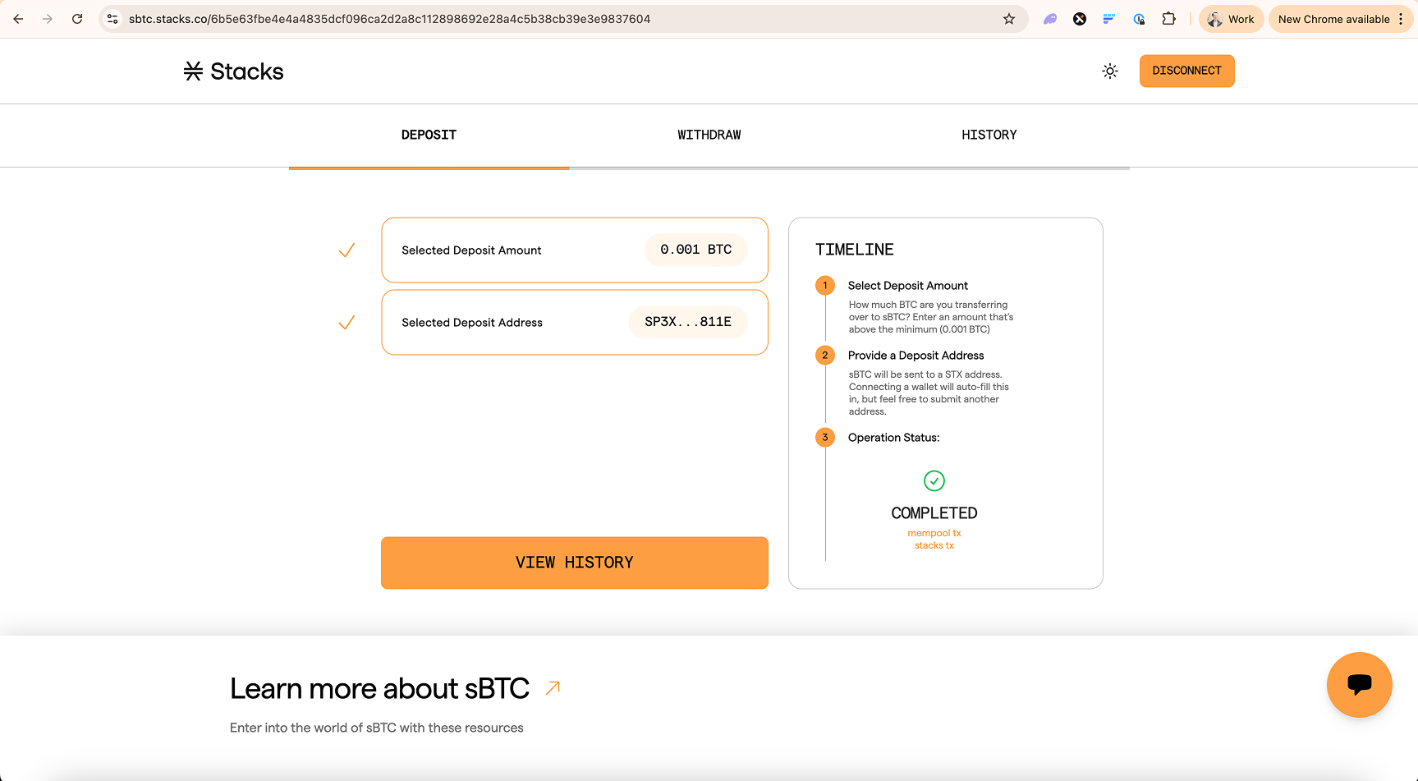The height and width of the screenshot is (781, 1418).
Task: Click the checkmark beside Selected Deposit Amount
Action: [346, 250]
